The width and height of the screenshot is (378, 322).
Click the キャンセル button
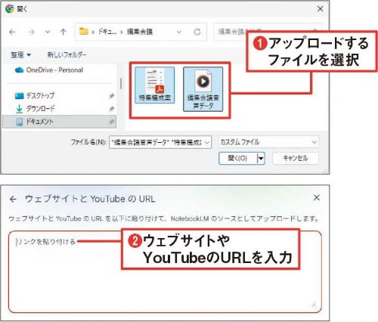tap(296, 158)
